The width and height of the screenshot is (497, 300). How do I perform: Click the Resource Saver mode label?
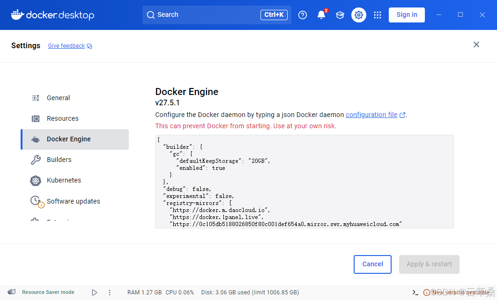point(48,292)
